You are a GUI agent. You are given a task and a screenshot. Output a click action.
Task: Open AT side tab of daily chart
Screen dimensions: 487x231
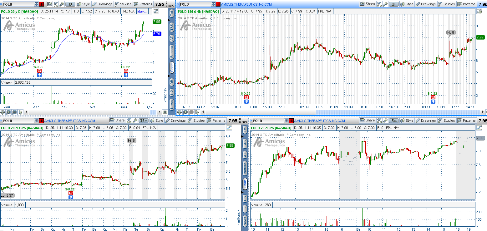[x=171, y=38]
